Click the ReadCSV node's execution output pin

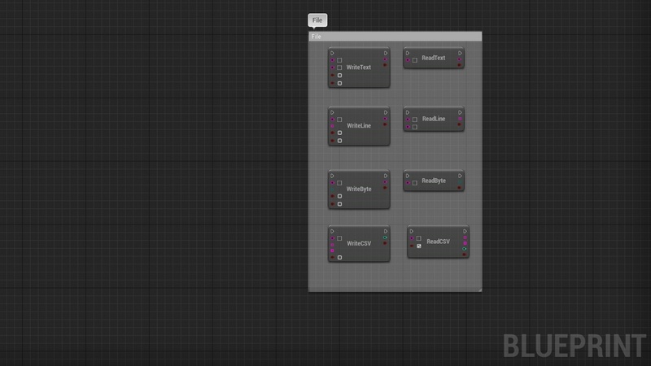pos(464,231)
